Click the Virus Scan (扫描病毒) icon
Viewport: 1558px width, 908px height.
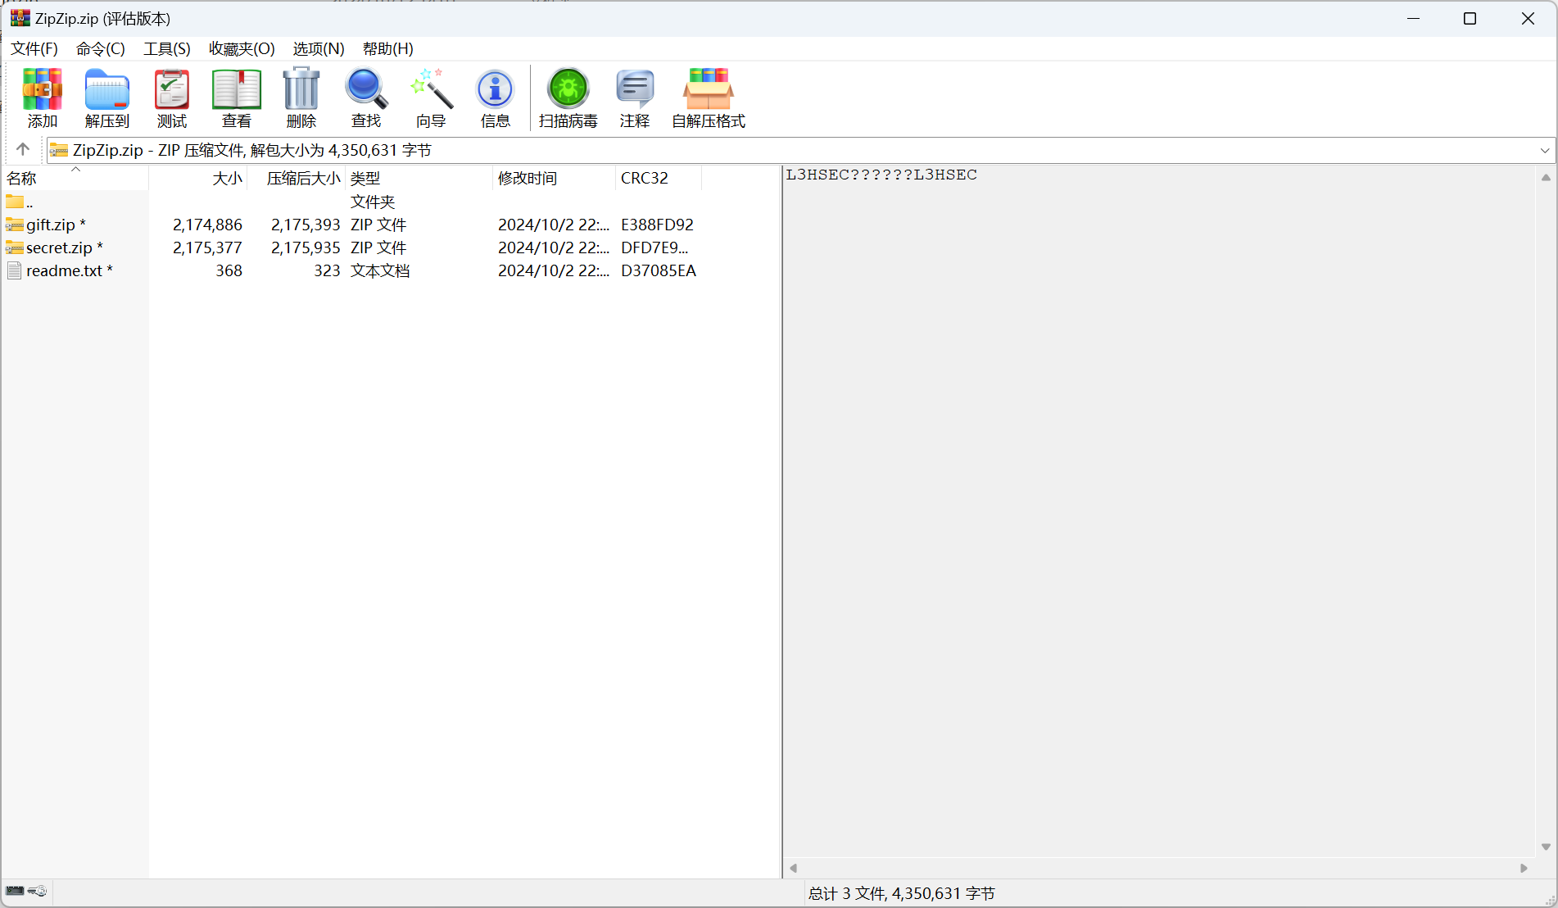pyautogui.click(x=568, y=98)
